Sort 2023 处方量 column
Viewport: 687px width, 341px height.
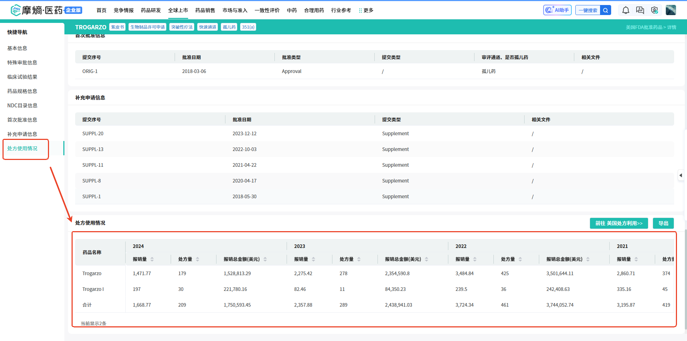coord(359,259)
